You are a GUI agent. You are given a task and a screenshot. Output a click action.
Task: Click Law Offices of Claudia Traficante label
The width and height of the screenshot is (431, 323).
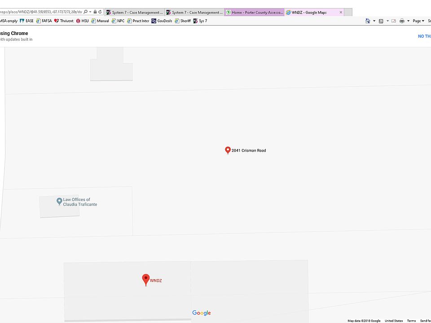click(x=80, y=202)
